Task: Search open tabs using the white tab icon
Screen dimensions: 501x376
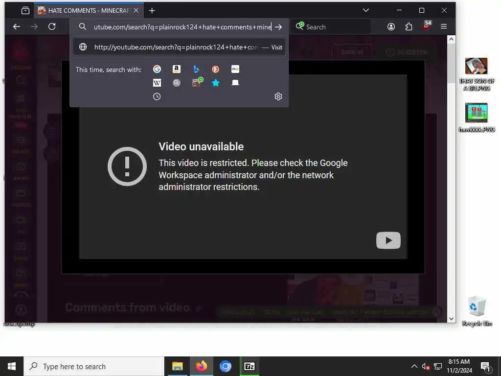Action: point(235,83)
